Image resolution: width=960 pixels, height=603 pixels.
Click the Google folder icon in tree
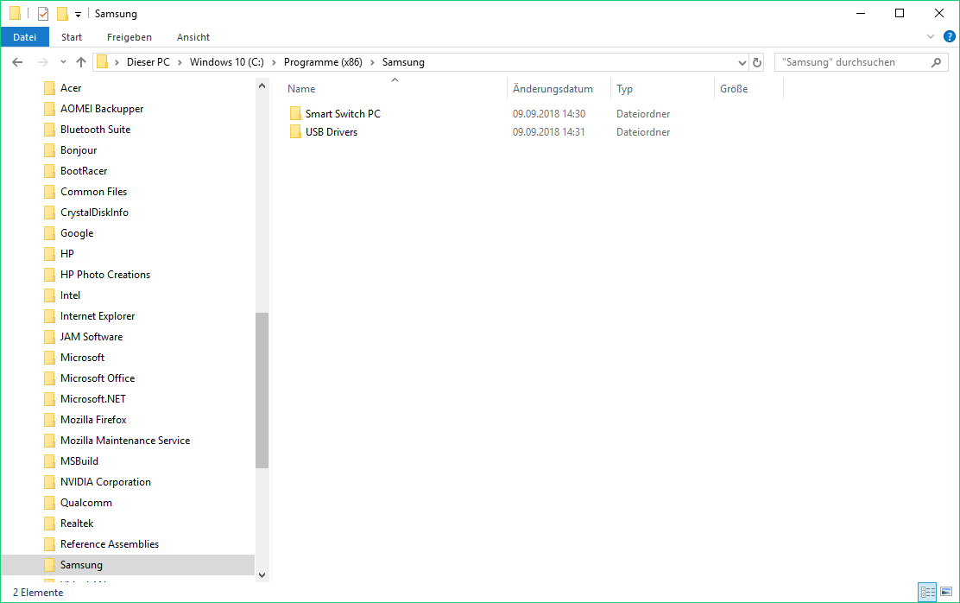click(49, 233)
